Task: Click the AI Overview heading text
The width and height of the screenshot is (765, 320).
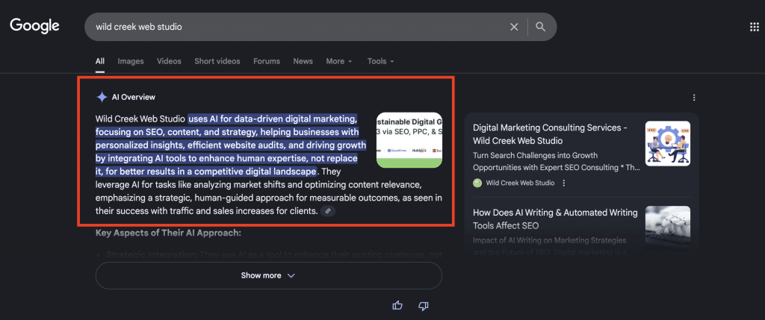Action: tap(133, 97)
